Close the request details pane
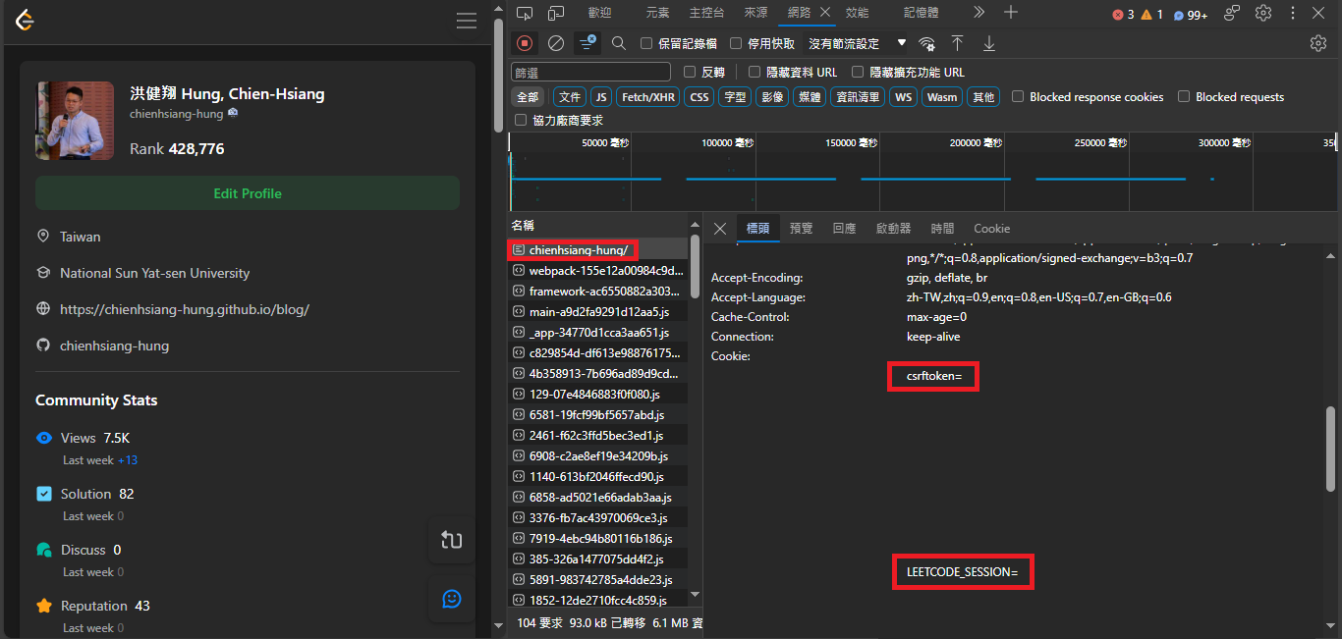1342x639 pixels. click(720, 229)
